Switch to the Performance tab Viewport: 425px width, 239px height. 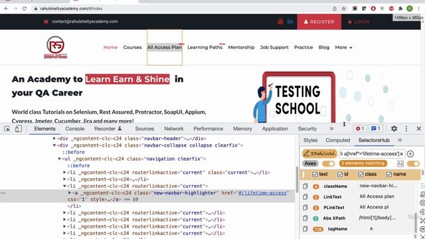point(208,129)
